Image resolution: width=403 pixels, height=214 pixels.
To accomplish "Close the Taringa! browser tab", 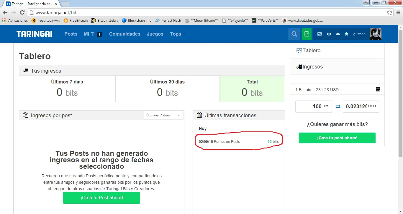I will point(56,4).
